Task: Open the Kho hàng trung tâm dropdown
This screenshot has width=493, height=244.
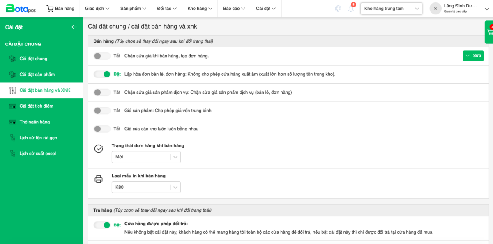Action: 391,9
